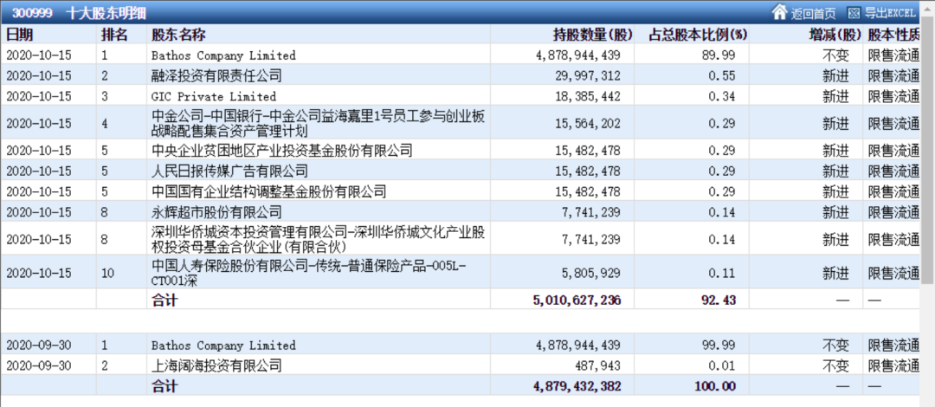This screenshot has height=407, width=935.
Task: Select 中国国有企业结构调整基金股份有限公司
Action: tap(269, 191)
